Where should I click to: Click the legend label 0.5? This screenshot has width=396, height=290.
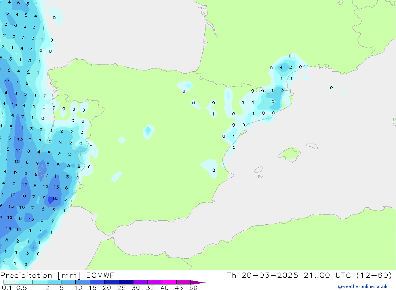click(x=22, y=288)
